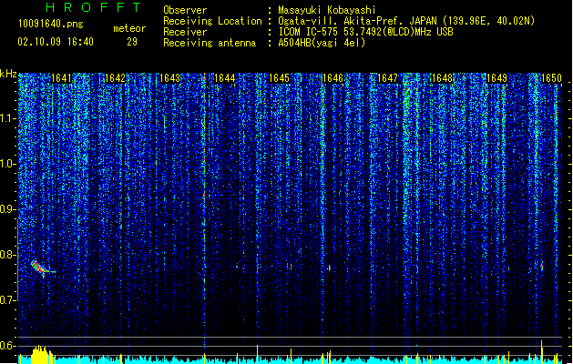Image resolution: width=573 pixels, height=364 pixels.
Task: Select the location text Ogata-vill. Akita-Pref. JAPAN
Action: tap(357, 21)
